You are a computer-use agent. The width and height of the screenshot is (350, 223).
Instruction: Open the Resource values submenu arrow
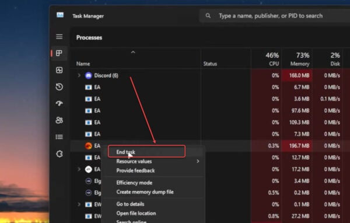coord(198,161)
